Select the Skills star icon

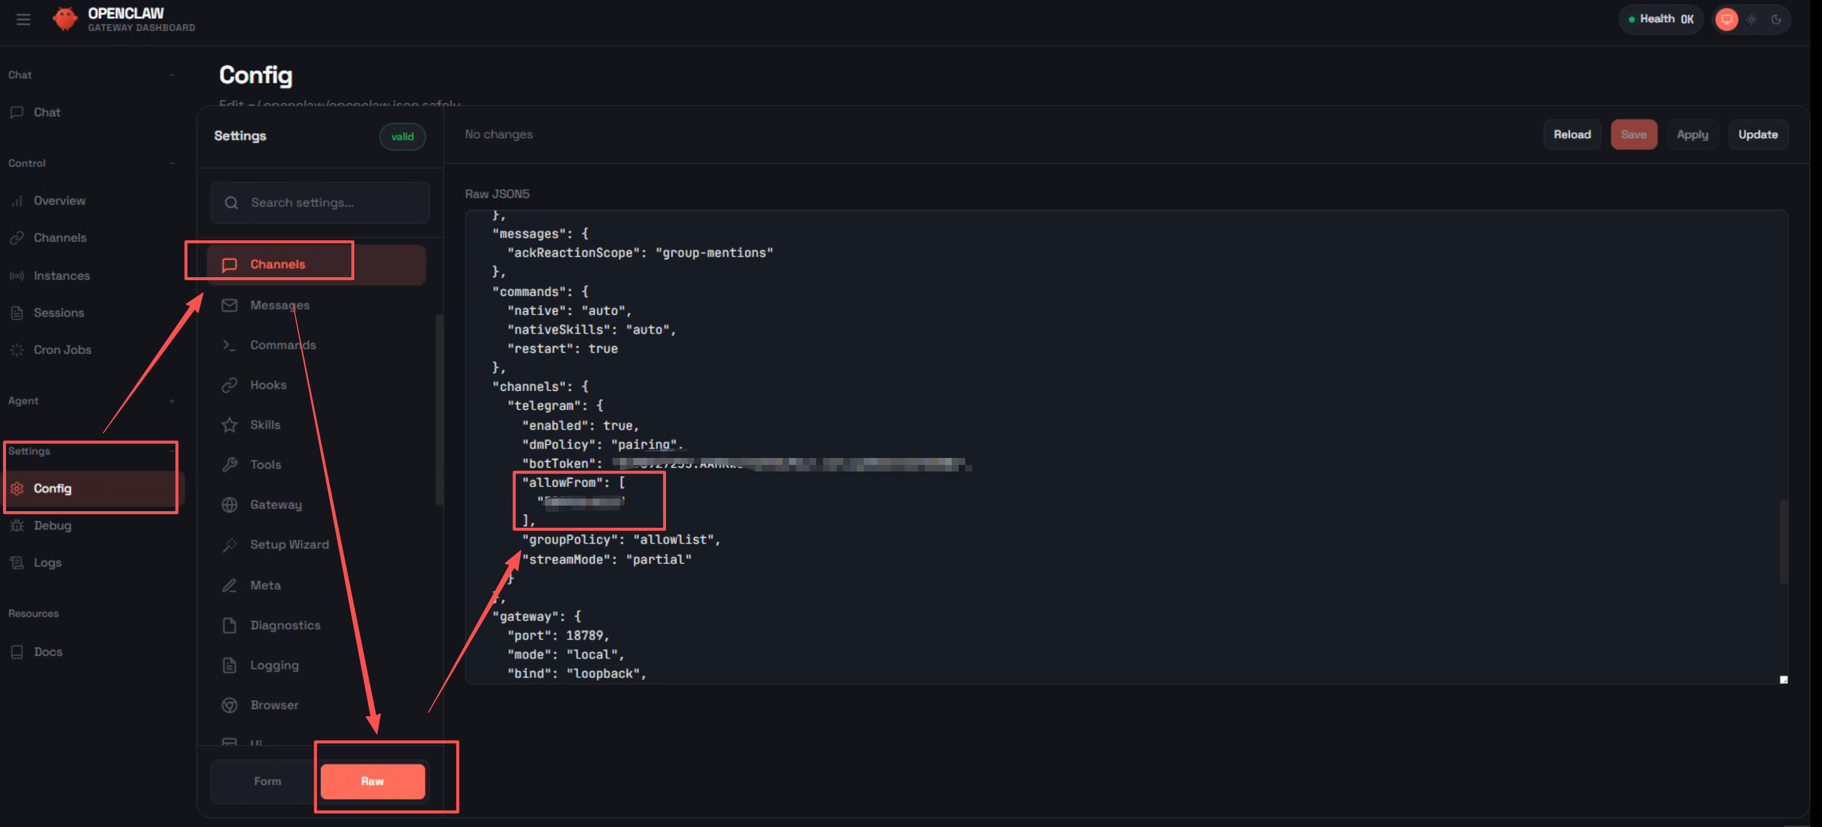229,424
